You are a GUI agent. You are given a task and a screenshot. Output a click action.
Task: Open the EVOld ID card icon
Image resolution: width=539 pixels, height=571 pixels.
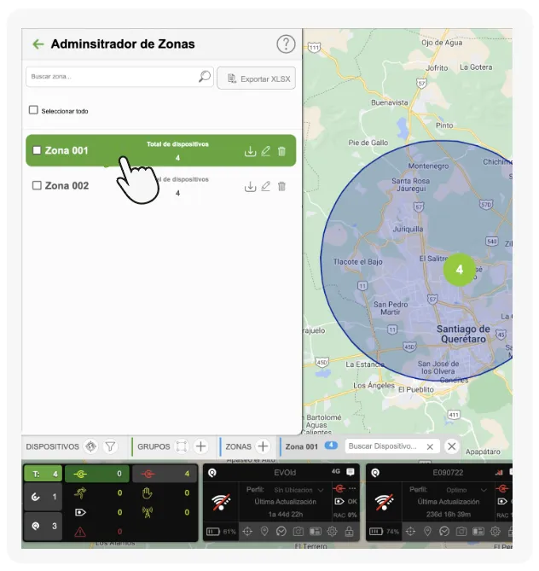[316, 531]
